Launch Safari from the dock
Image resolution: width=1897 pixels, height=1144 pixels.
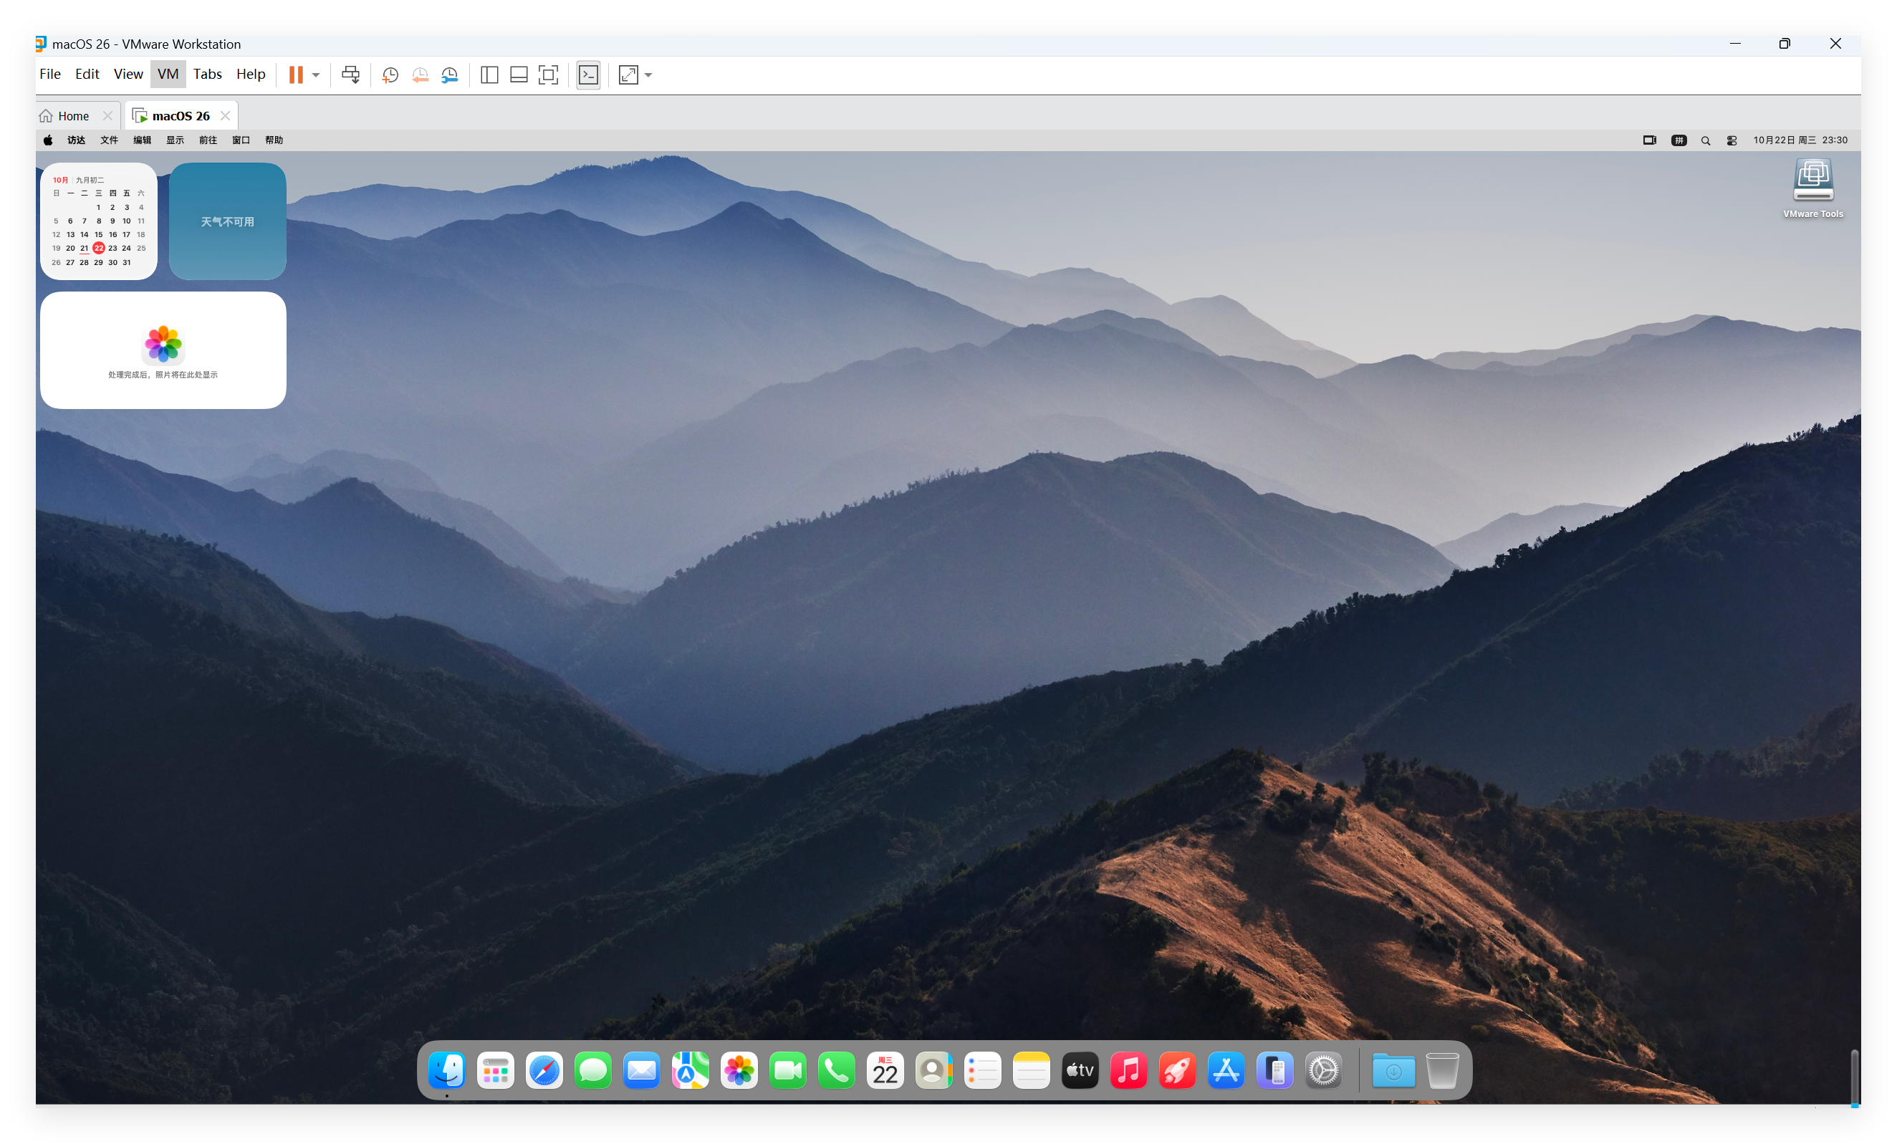click(544, 1070)
